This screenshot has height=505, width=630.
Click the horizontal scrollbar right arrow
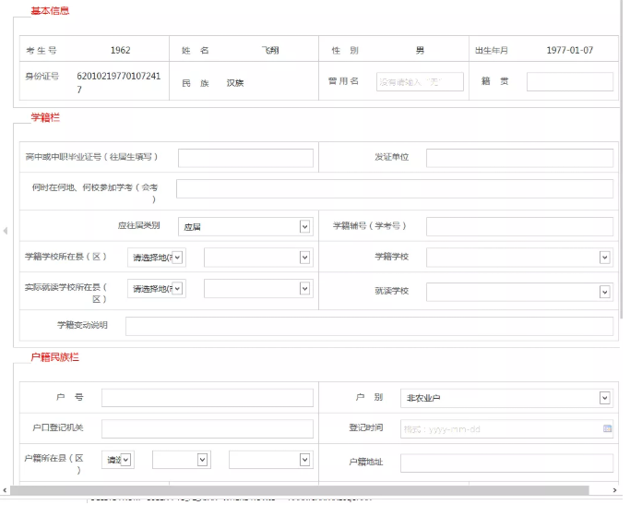pyautogui.click(x=615, y=490)
